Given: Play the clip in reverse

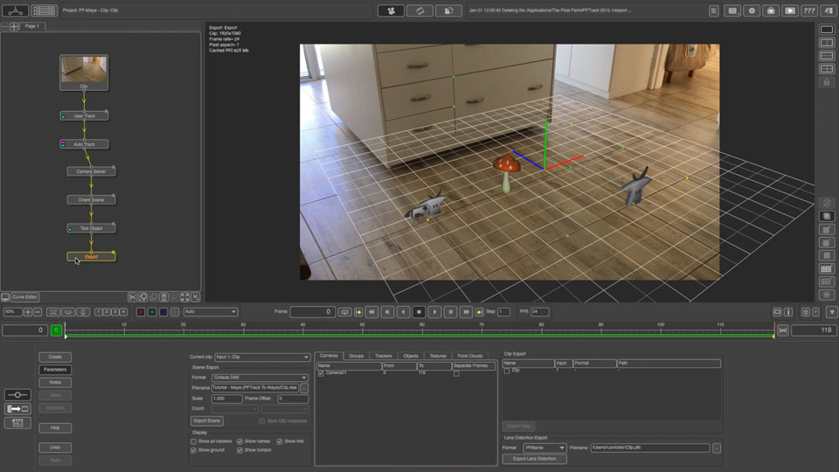Looking at the screenshot, I should (403, 311).
